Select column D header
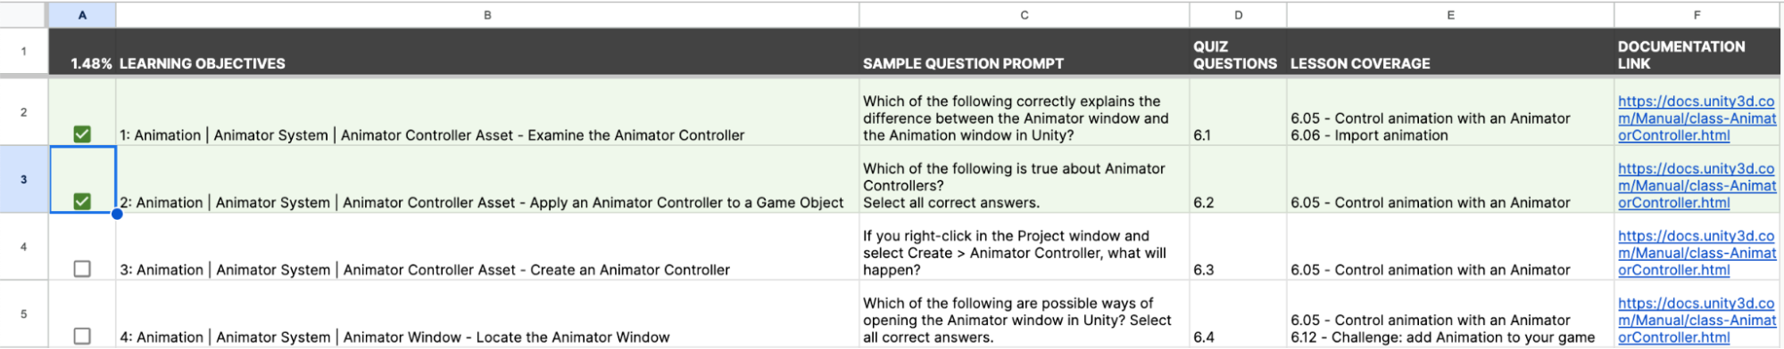 (1238, 15)
